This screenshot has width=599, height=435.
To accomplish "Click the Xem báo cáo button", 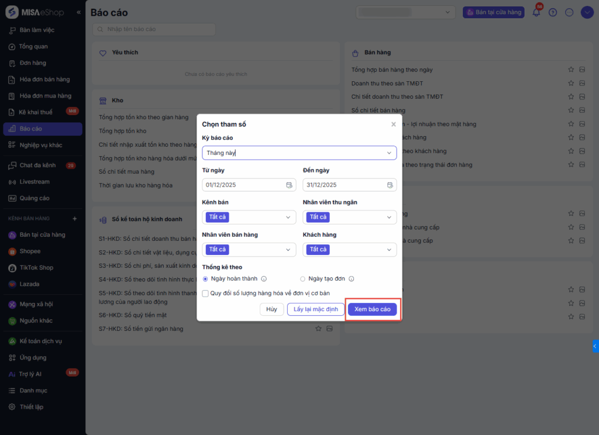I will point(372,309).
